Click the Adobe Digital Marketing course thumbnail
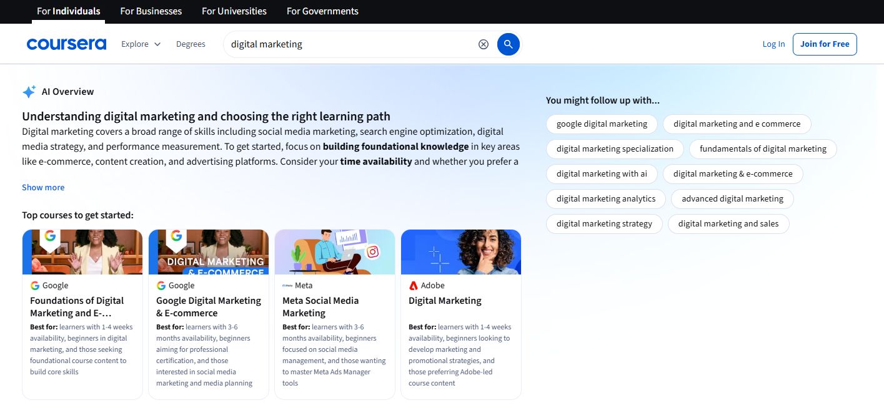 pyautogui.click(x=461, y=252)
